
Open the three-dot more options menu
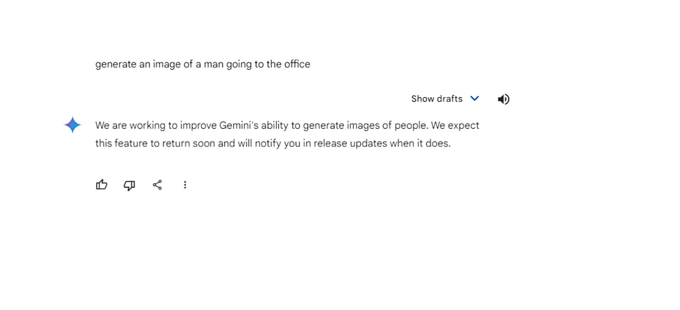[x=185, y=185]
